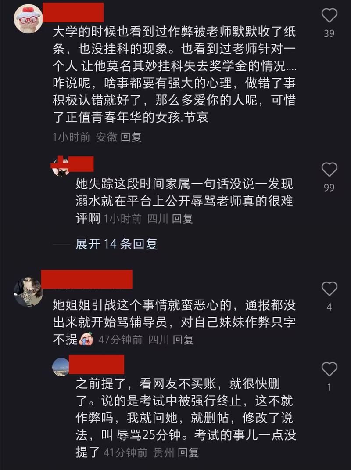Screen dimensions: 351x470
Task: Tap 回复 on the Anhui comment
Action: [x=131, y=137]
